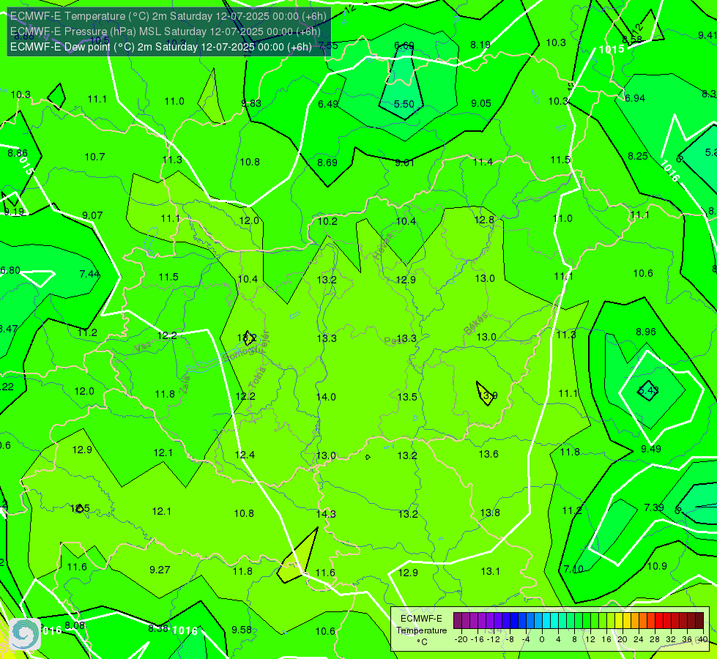This screenshot has height=659, width=717.
Task: Click the yellow legend swatch near 20
Action: point(619,621)
